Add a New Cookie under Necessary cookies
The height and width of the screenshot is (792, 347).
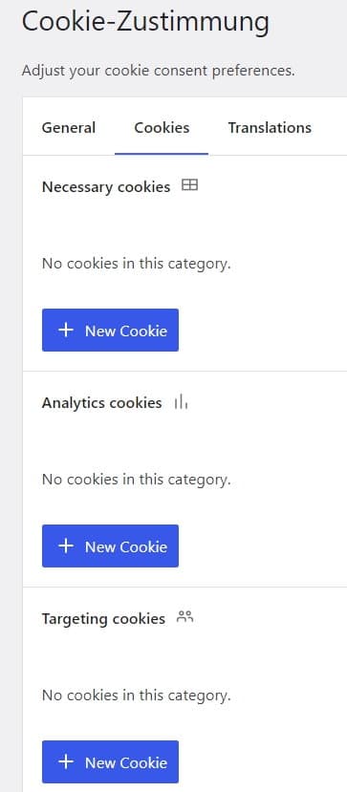[110, 331]
